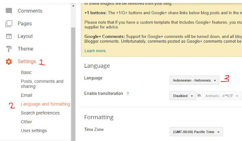
Task: Click the sidebar scroll-up arrow
Action: click(x=73, y=6)
